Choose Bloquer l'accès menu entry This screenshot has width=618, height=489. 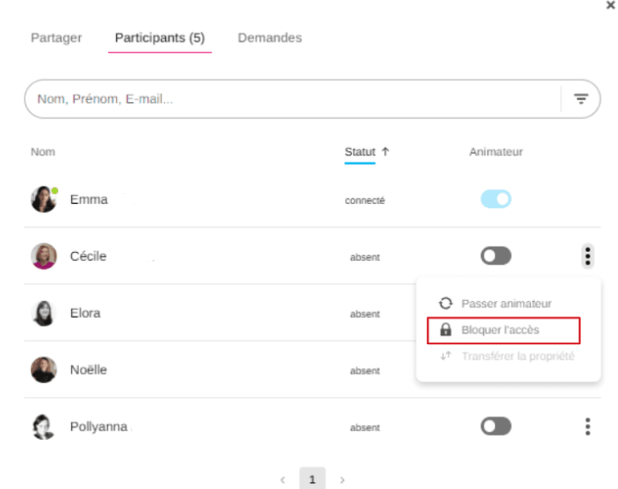point(500,330)
